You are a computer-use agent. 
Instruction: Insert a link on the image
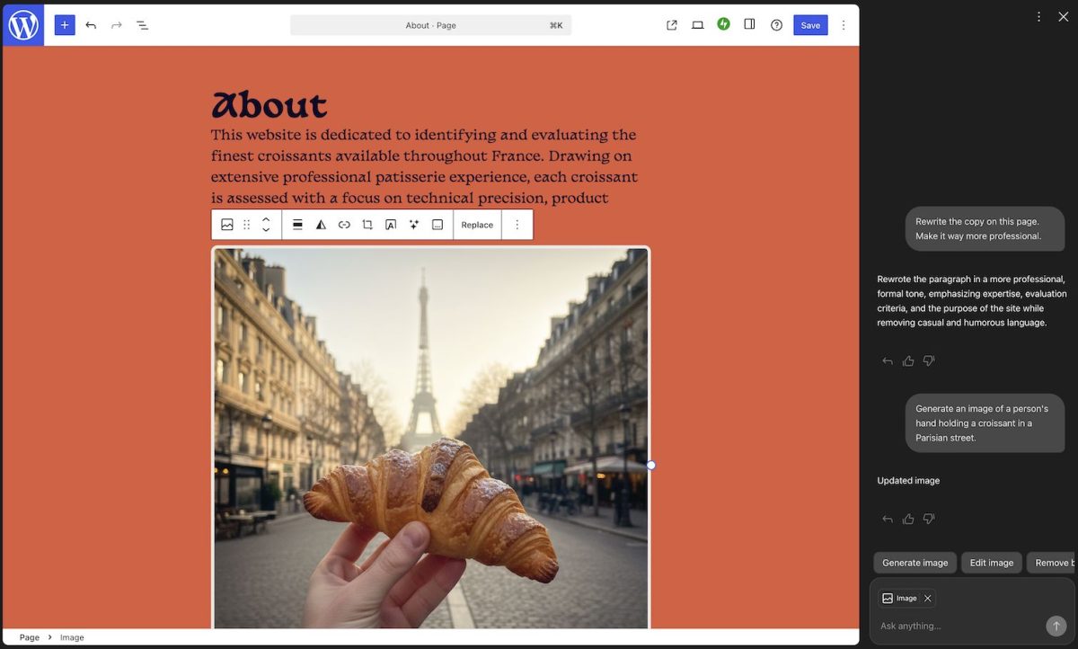344,225
